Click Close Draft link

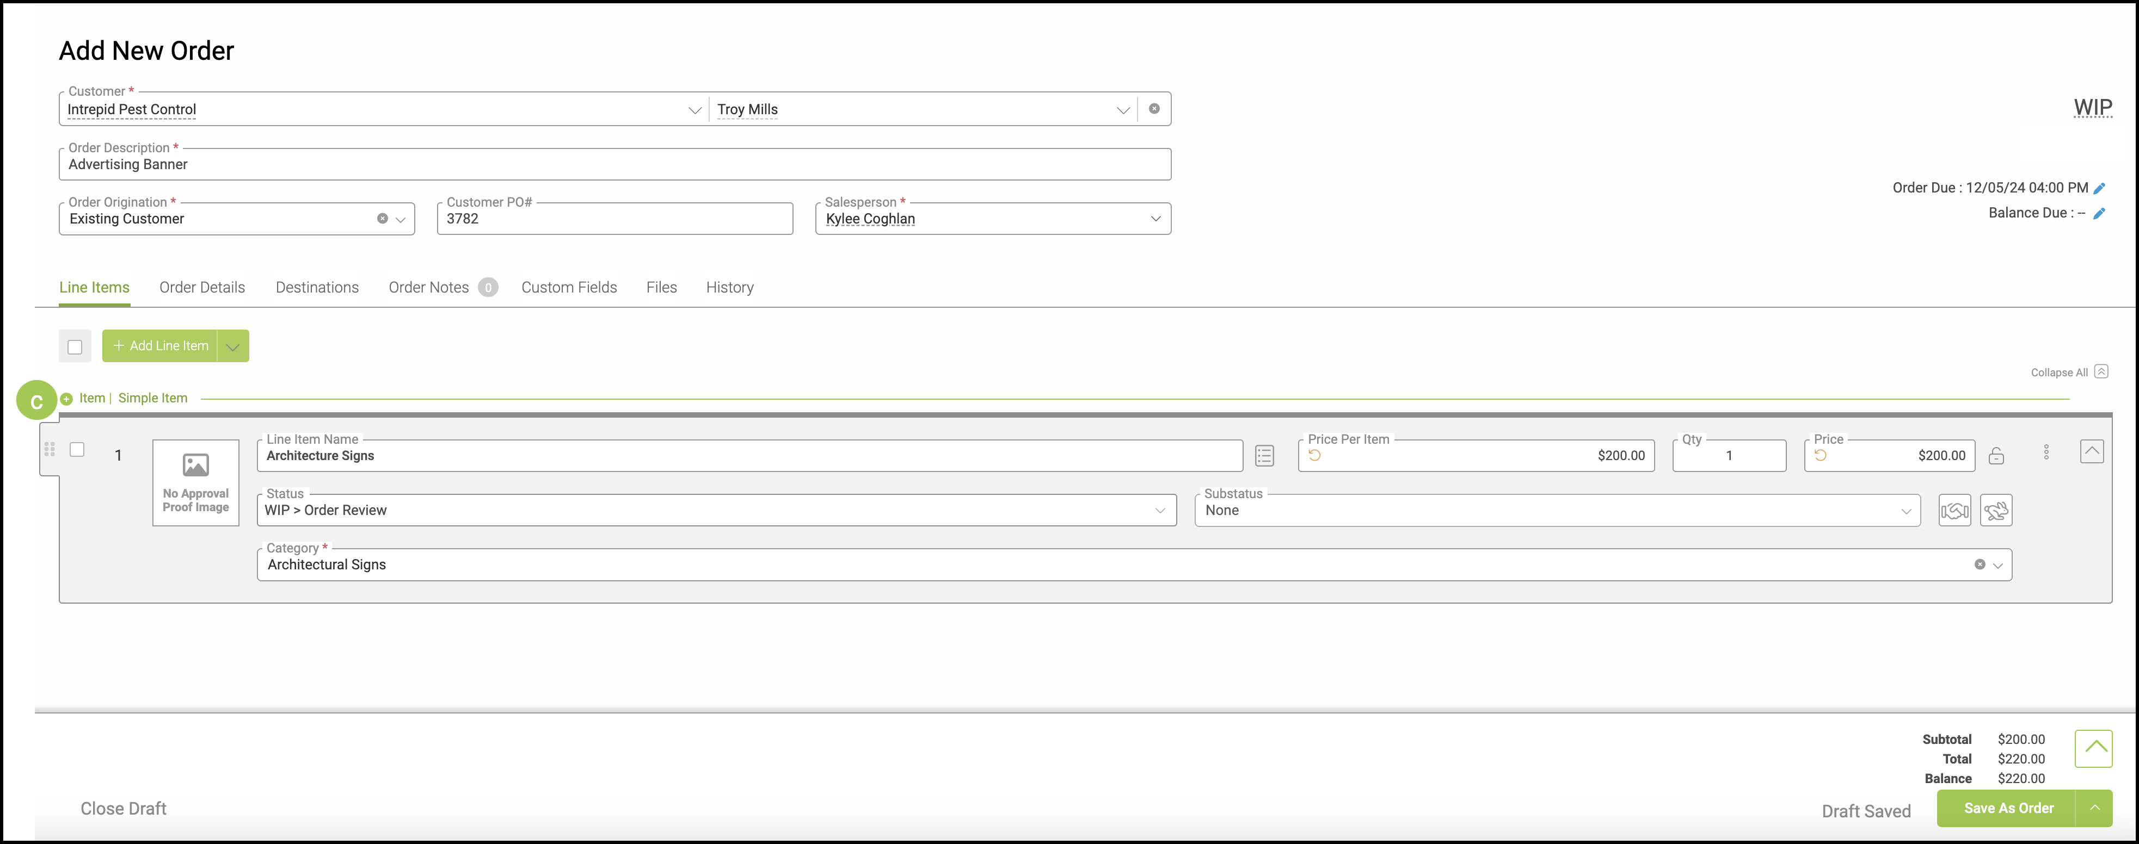pyautogui.click(x=124, y=808)
